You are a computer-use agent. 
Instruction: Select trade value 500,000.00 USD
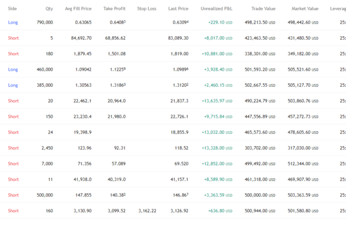click(260, 195)
